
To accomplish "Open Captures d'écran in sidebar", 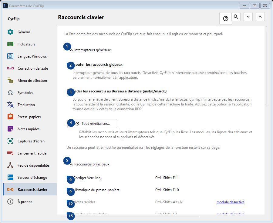I will tap(30, 141).
